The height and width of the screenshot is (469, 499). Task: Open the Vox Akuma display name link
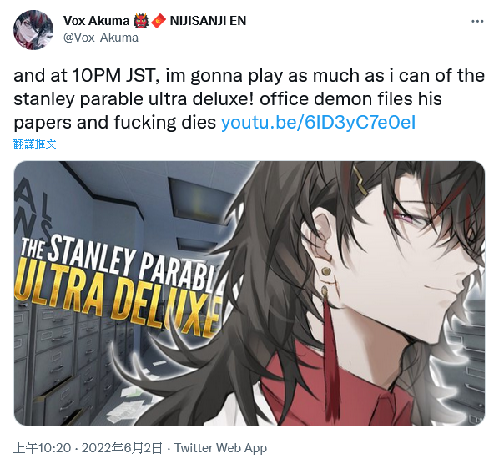coord(96,21)
